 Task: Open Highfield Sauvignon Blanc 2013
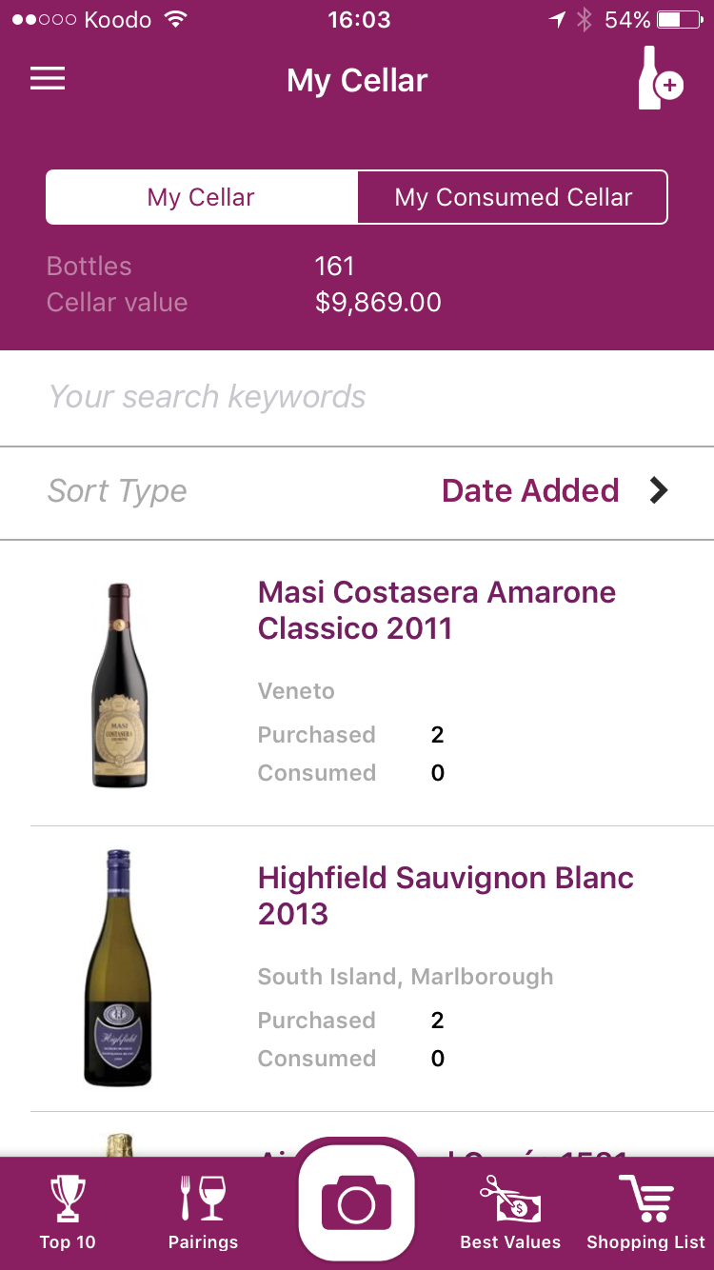[x=446, y=896]
